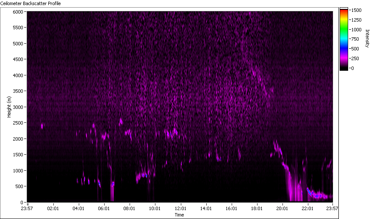Click the 250 intensity scale label
This screenshot has height=219, width=371.
click(355, 58)
